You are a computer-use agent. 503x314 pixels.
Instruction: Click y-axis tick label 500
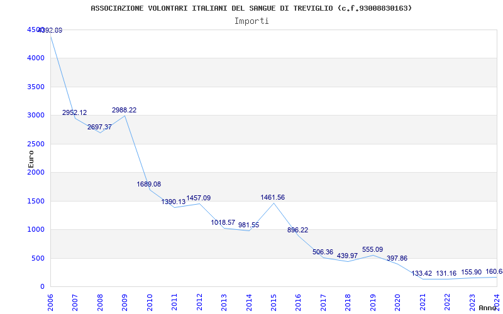[x=38, y=258]
